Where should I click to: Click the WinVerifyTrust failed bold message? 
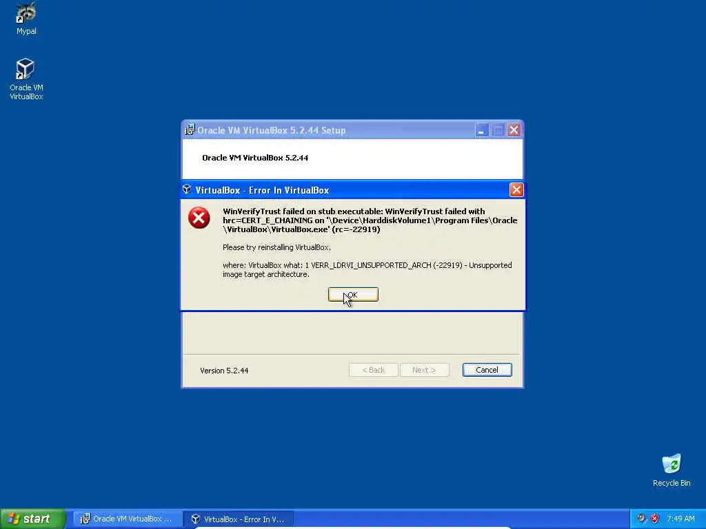[370, 220]
